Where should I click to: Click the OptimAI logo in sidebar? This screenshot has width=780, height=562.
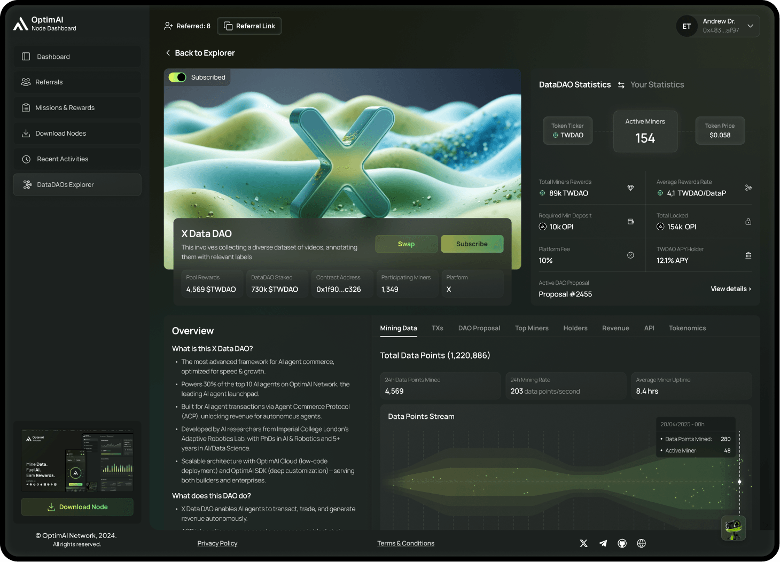[21, 24]
